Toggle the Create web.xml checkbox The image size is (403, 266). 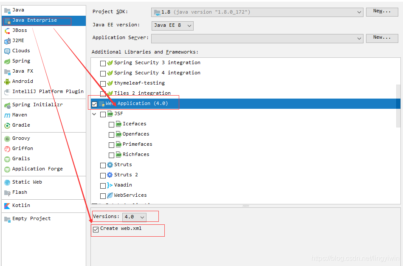(x=96, y=229)
